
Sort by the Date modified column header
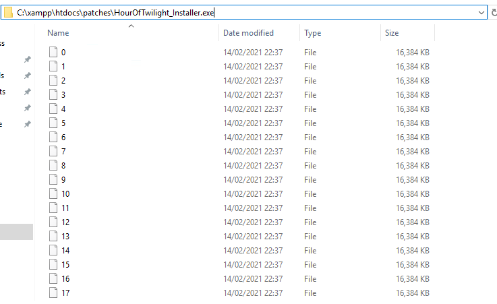(248, 33)
